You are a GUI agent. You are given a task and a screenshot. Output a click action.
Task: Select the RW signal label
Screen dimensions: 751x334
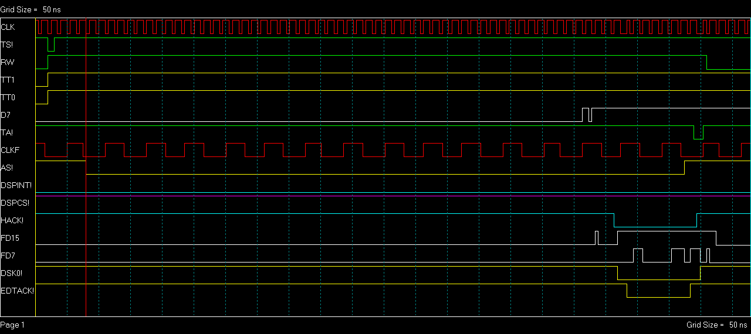tap(7, 63)
